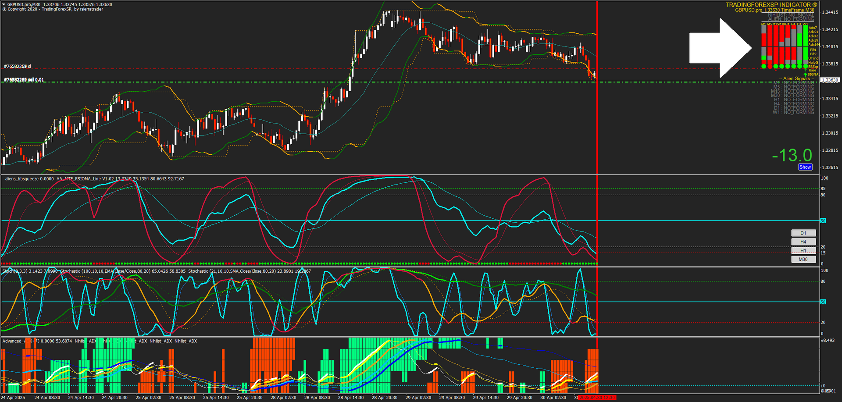
Task: Click the -- Alien Signals -- header text
Action: 797,78
